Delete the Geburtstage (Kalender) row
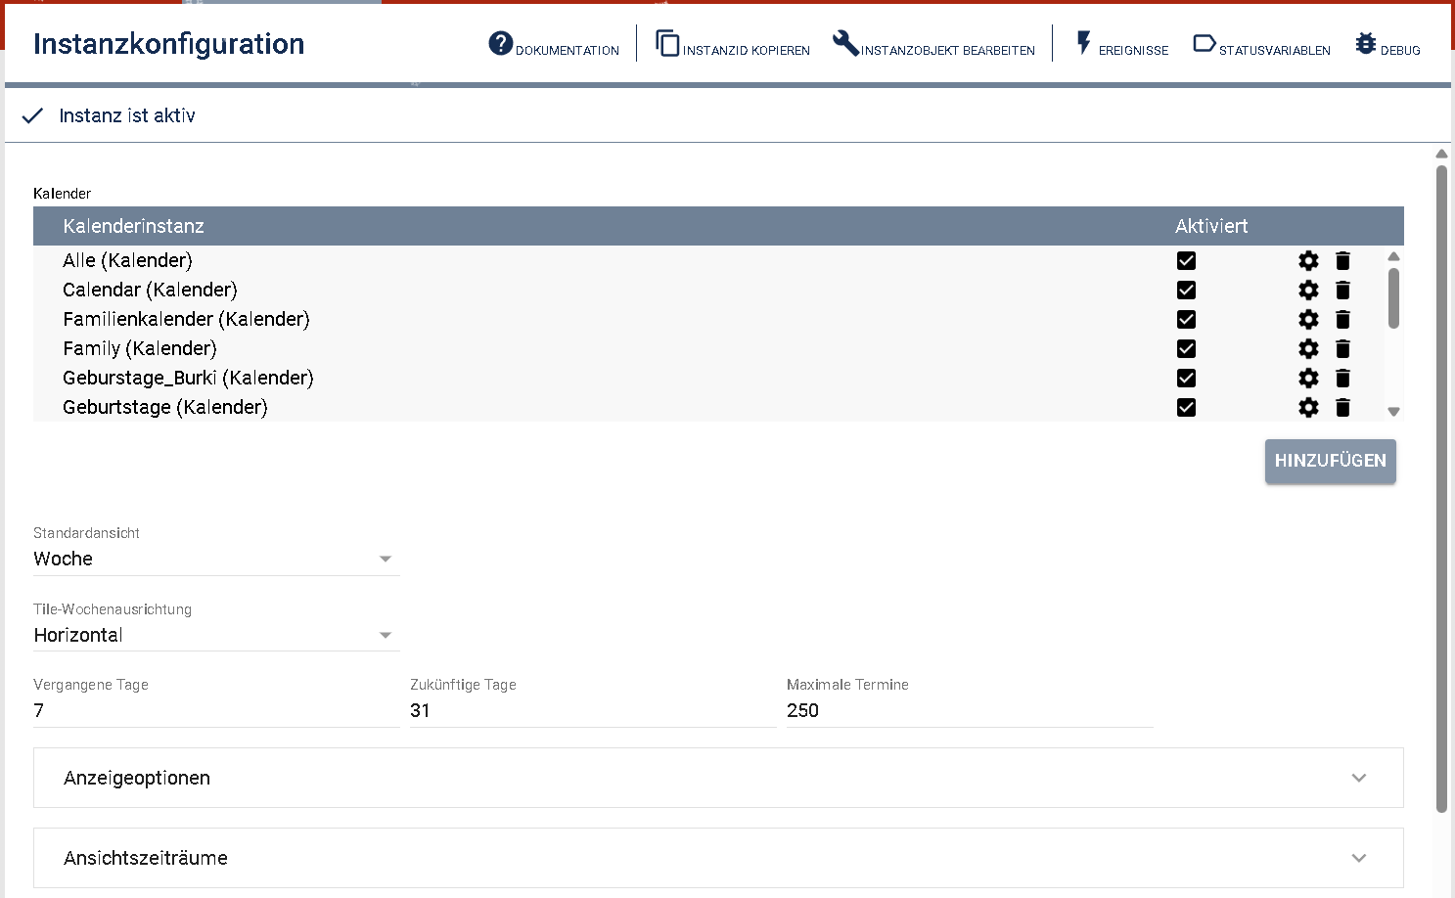1455x898 pixels. click(x=1342, y=408)
